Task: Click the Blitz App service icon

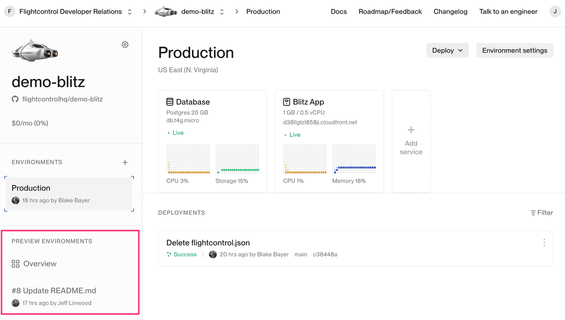Action: click(286, 102)
